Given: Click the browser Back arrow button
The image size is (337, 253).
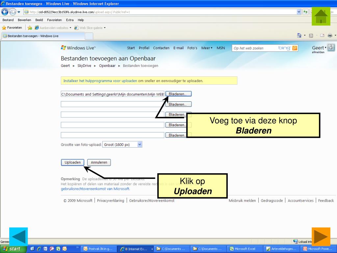Looking at the screenshot, I should 5,12.
